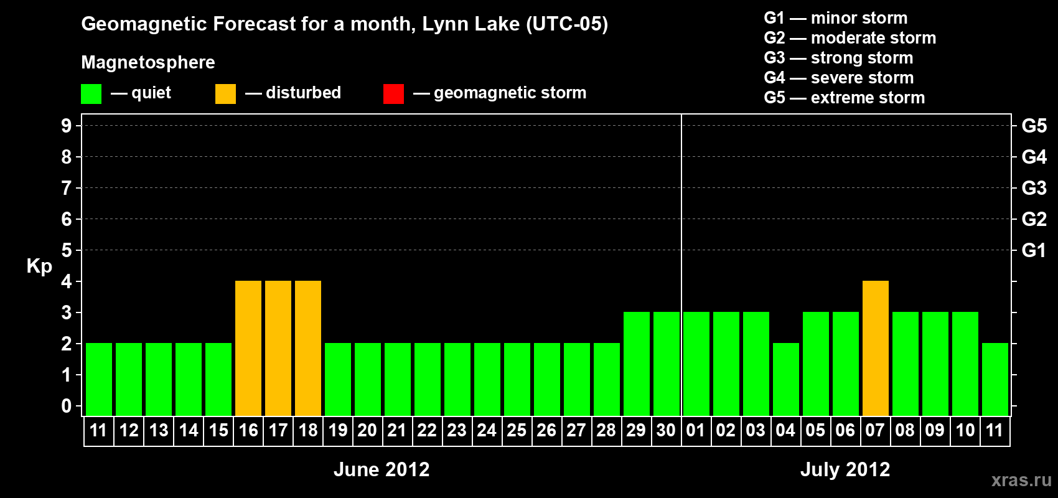Click 'G1 — minor storm' legend text
Image resolution: width=1058 pixels, height=498 pixels.
836,18
